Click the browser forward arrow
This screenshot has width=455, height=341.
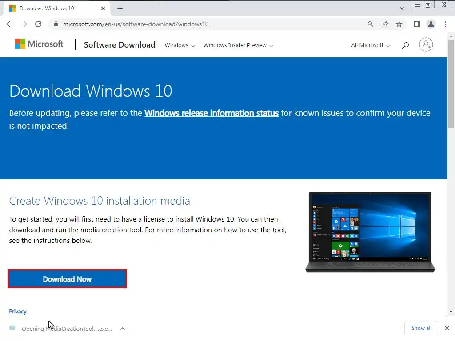24,24
